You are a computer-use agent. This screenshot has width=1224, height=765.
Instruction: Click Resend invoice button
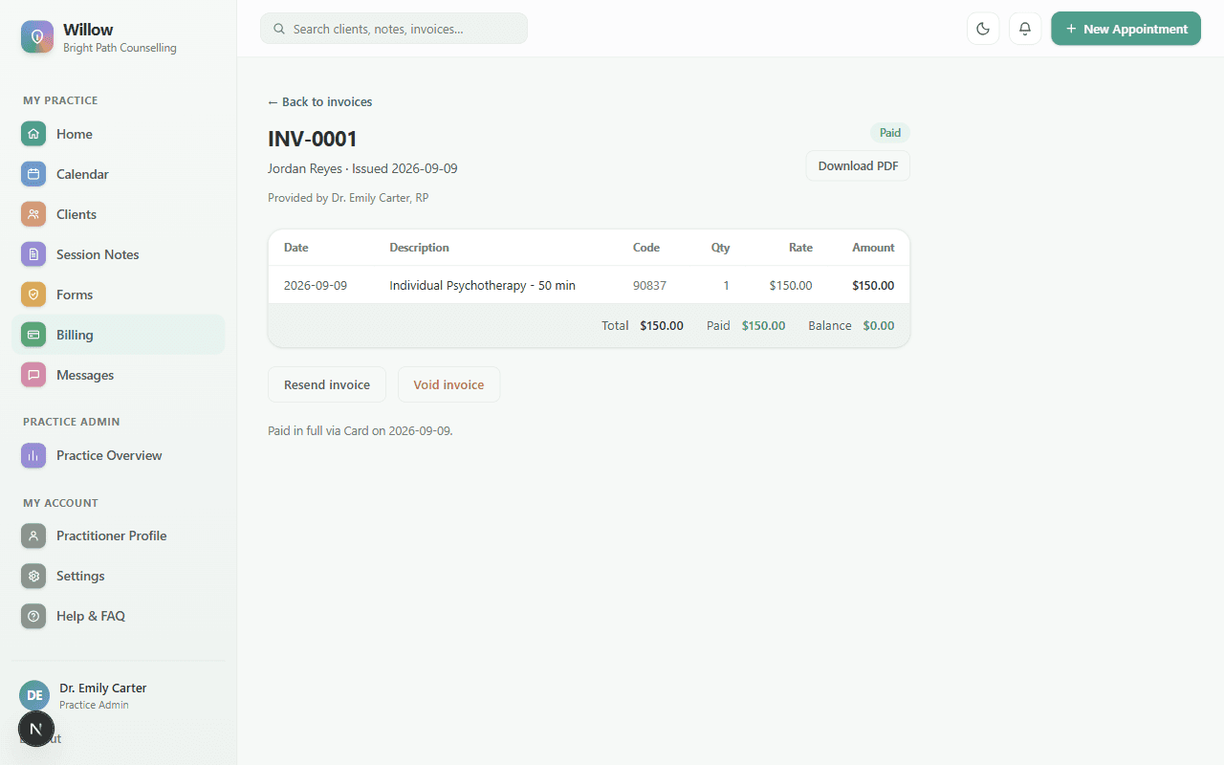tap(327, 384)
